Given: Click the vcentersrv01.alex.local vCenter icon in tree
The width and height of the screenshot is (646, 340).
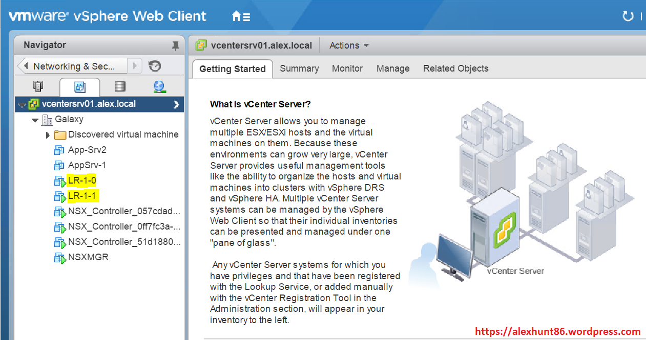Looking at the screenshot, I should (33, 104).
